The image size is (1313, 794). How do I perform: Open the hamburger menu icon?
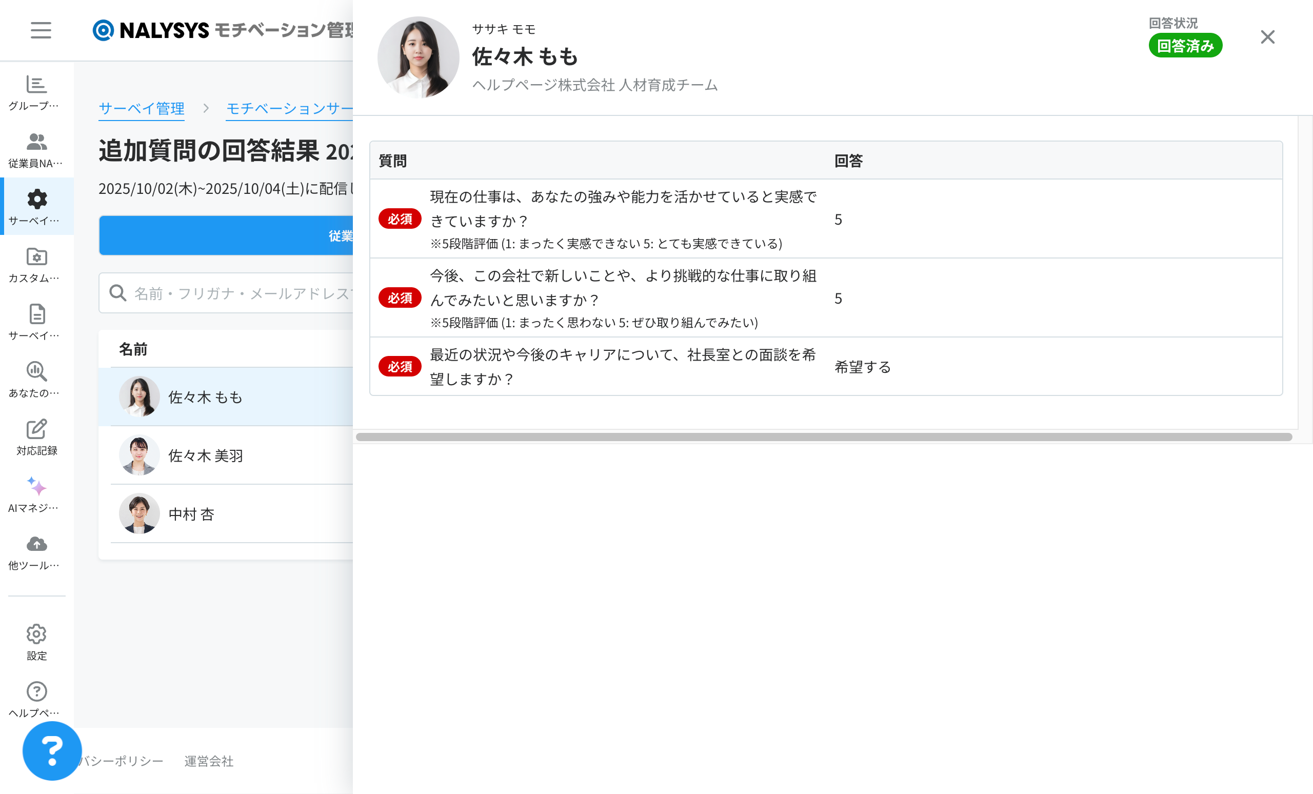pyautogui.click(x=41, y=30)
